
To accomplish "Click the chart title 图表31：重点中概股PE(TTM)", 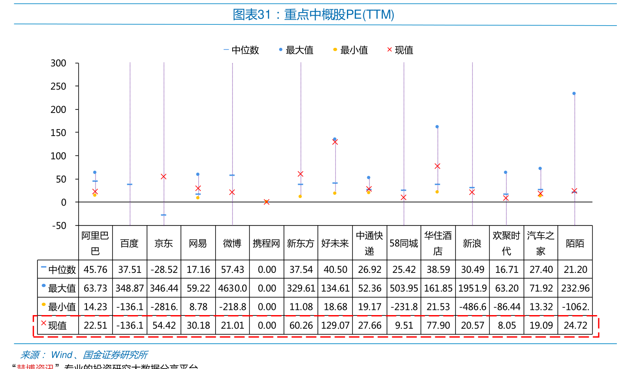I will point(313,15).
